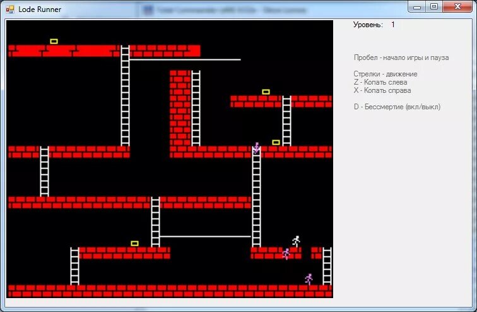The image size is (477, 312).
Task: Click the 'Пробел - начало игры и пауза' hint
Action: (x=401, y=57)
